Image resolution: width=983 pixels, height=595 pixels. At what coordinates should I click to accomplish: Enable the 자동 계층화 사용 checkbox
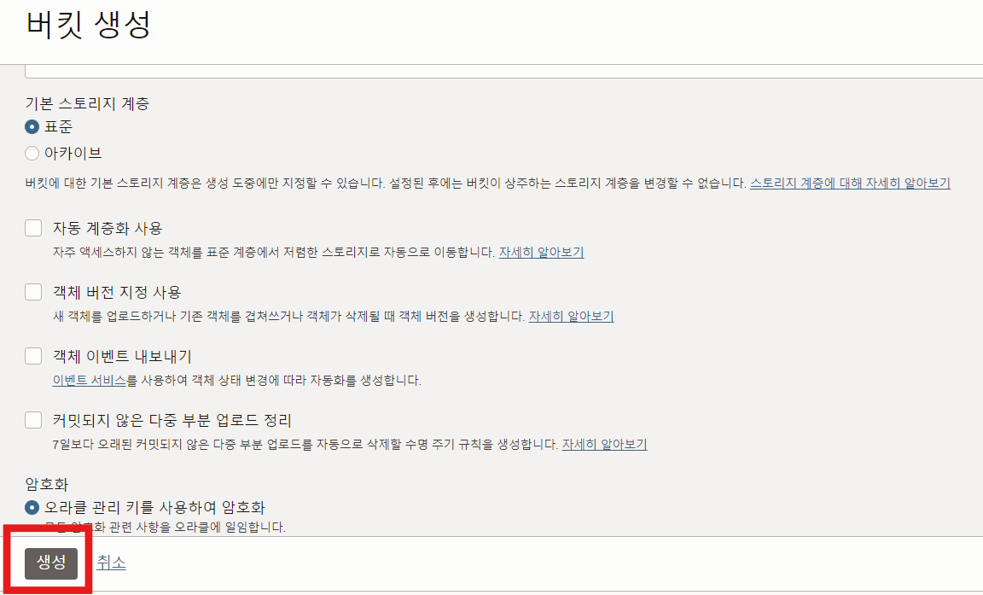click(x=33, y=228)
